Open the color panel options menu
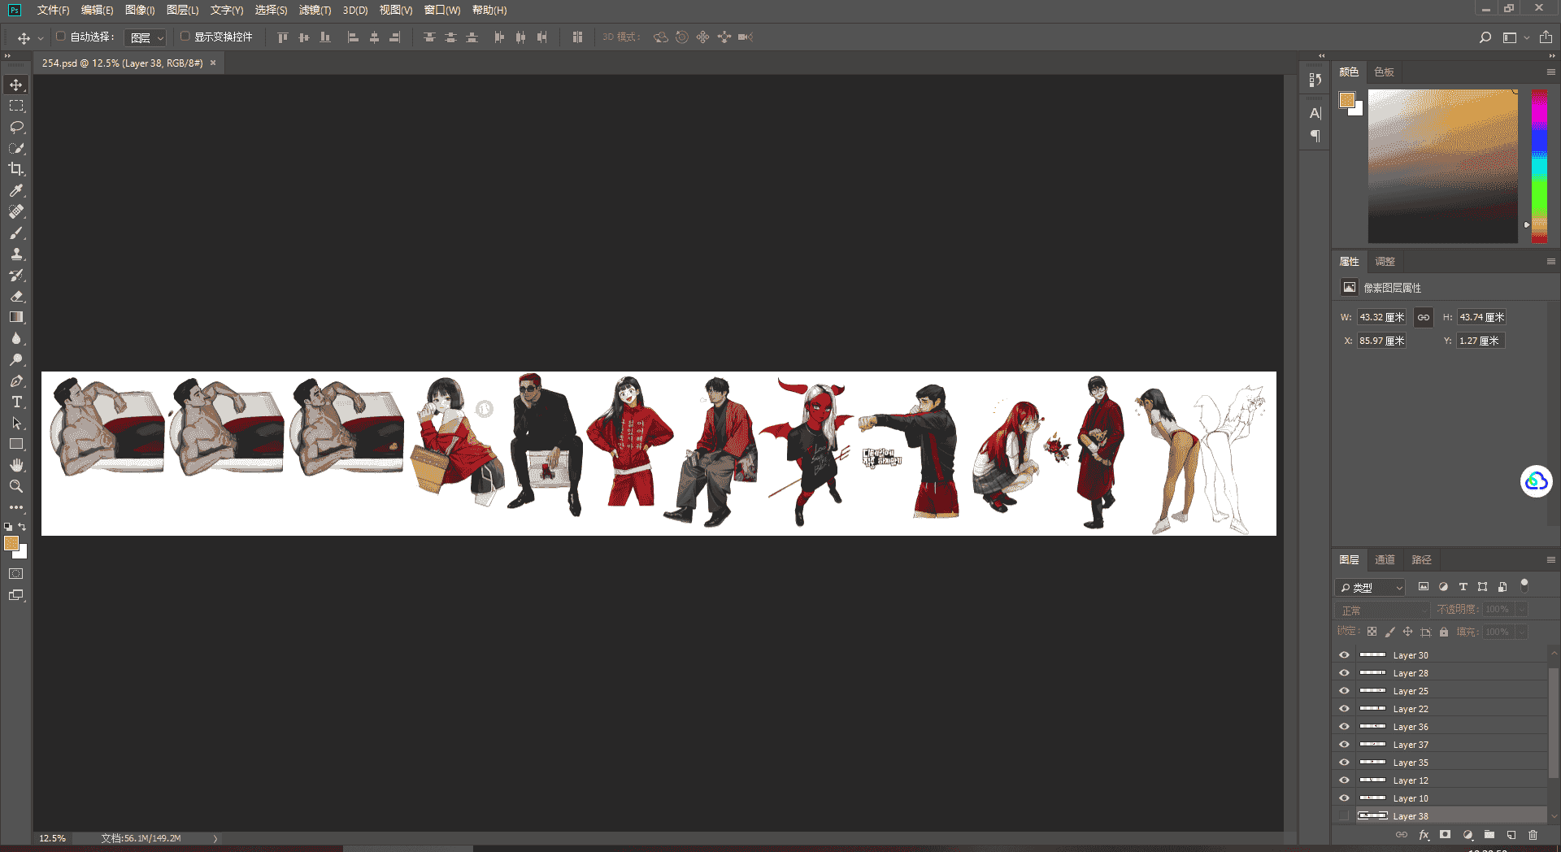Screen dimensions: 1561x852 (1550, 72)
